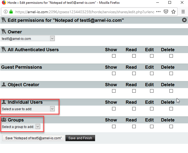Check Show permission for Individual Users
This screenshot has height=153, width=188.
coord(114,109)
